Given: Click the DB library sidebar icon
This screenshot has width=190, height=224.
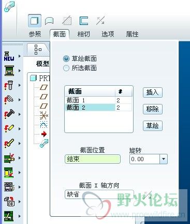Looking at the screenshot, I should coord(9,202).
